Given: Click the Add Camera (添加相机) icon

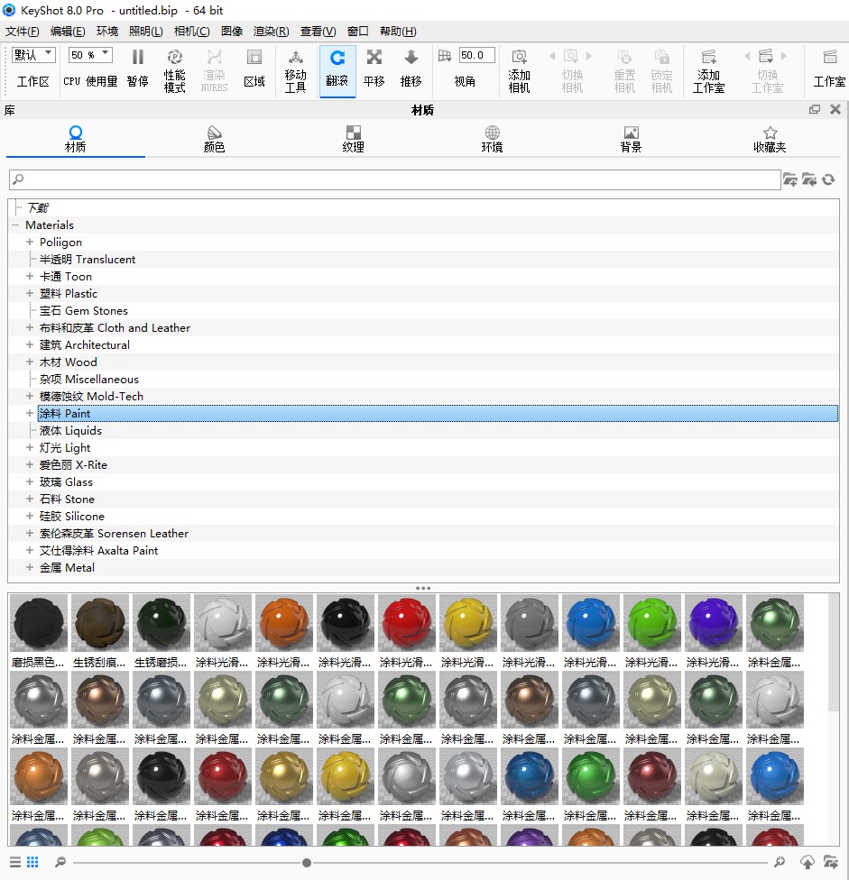Looking at the screenshot, I should [x=519, y=60].
